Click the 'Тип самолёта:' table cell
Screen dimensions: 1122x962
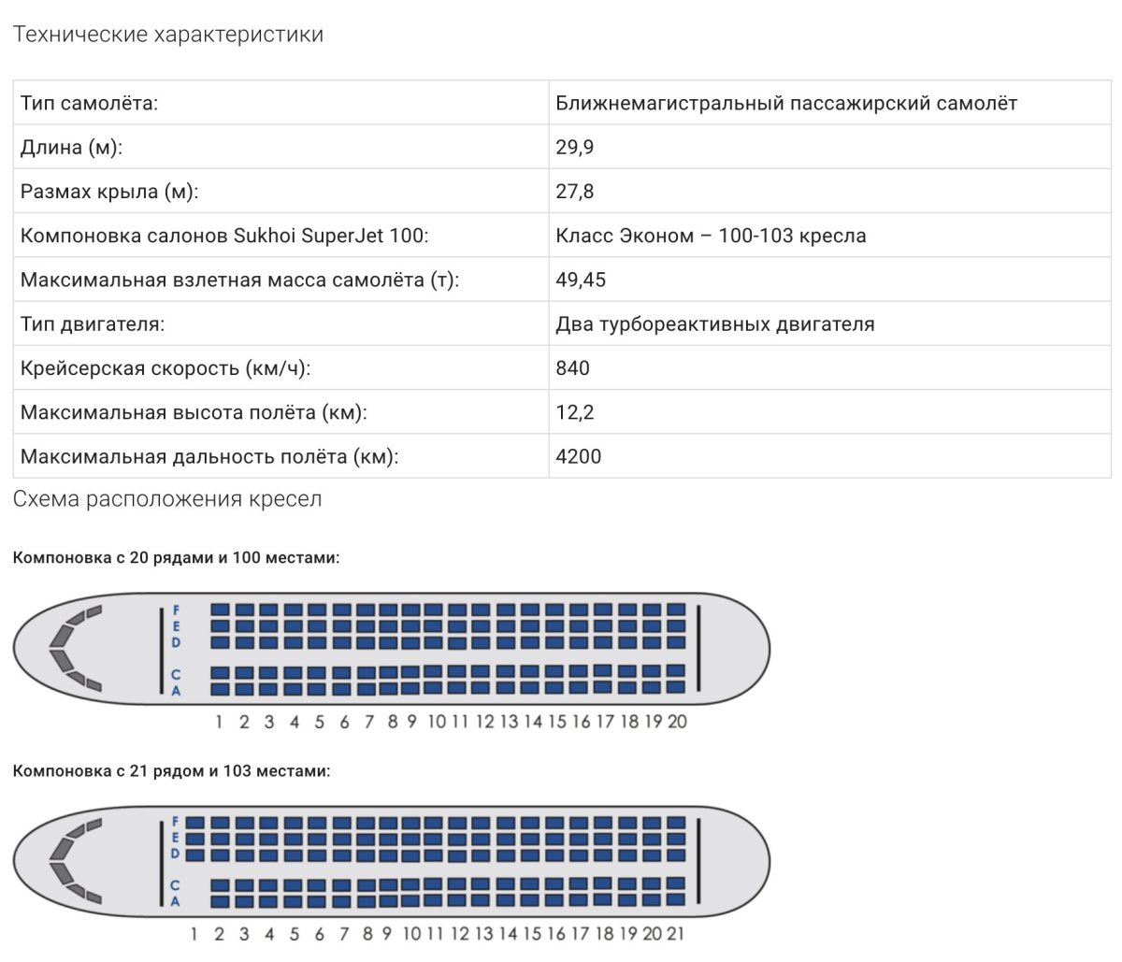(x=280, y=103)
